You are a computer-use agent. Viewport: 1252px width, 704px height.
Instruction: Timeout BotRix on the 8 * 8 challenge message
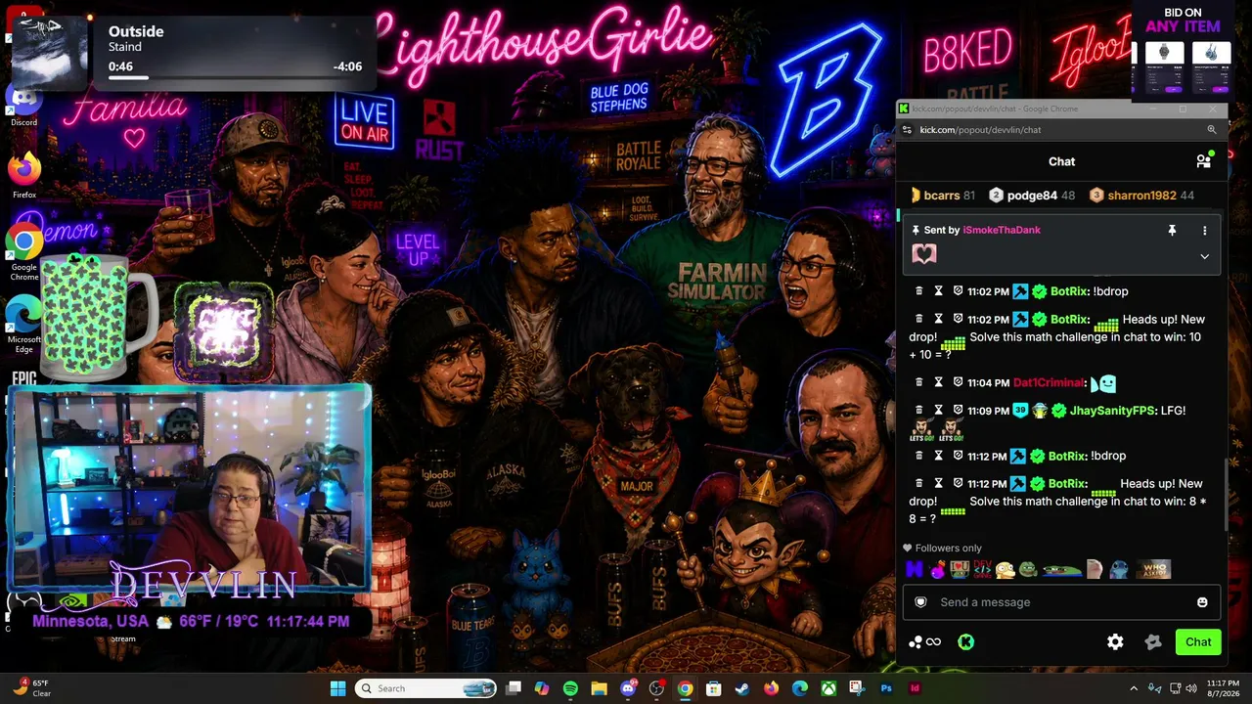(938, 483)
